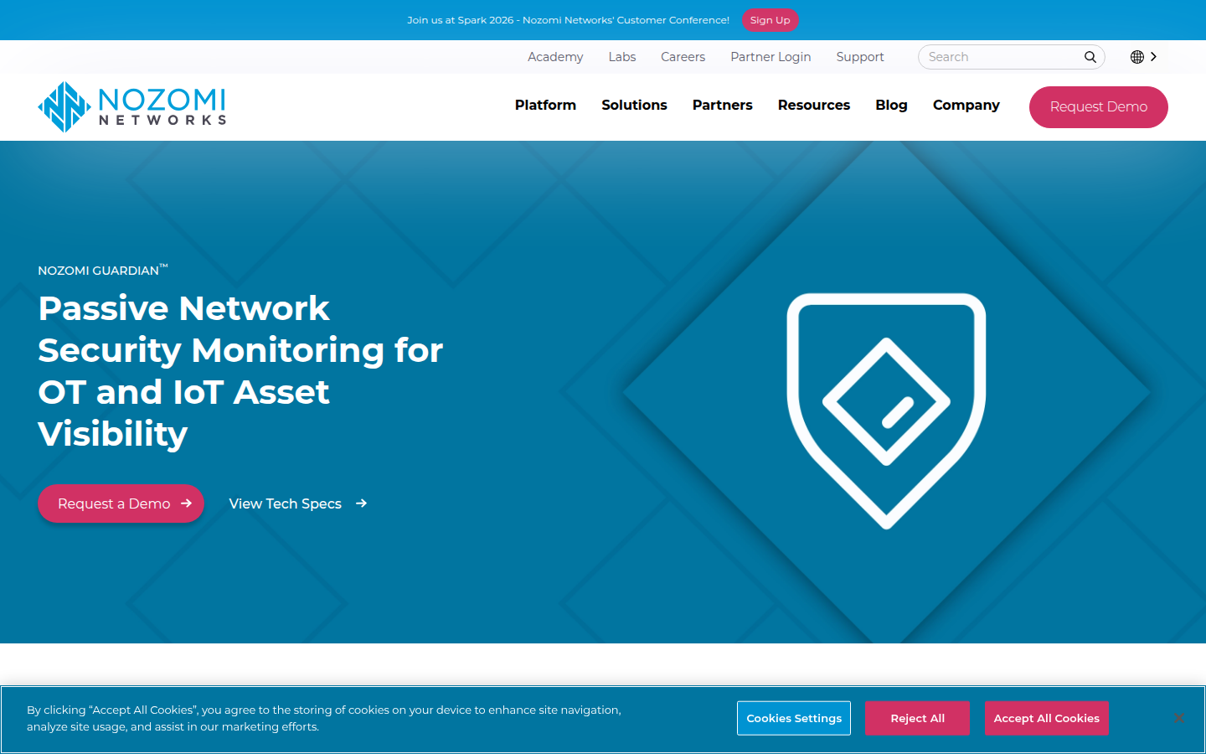Image resolution: width=1206 pixels, height=754 pixels.
Task: Open the Academy link
Action: (555, 57)
